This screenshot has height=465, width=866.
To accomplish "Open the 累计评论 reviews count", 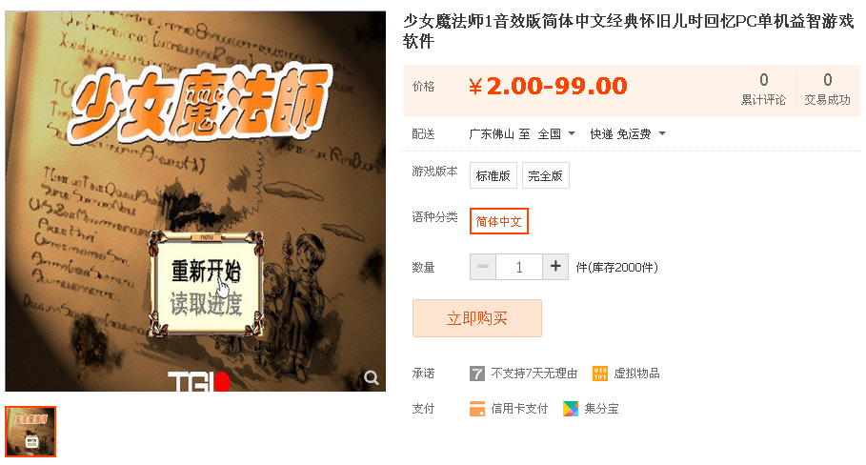I will 763,90.
